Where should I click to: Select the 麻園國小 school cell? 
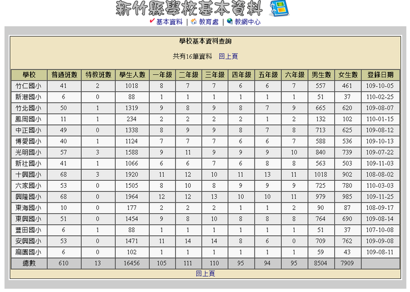click(29, 252)
